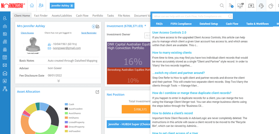The height and width of the screenshot is (134, 279).
Task: Open combine or merge duplicate records article
Action: [192, 93]
